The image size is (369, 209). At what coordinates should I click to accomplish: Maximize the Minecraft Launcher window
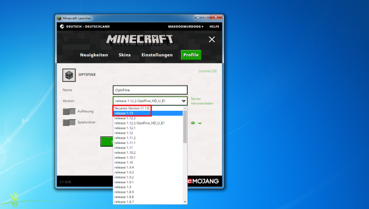tap(205, 17)
